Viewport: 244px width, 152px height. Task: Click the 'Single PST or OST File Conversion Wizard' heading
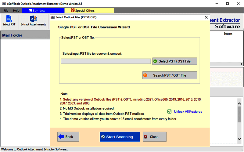point(94,27)
